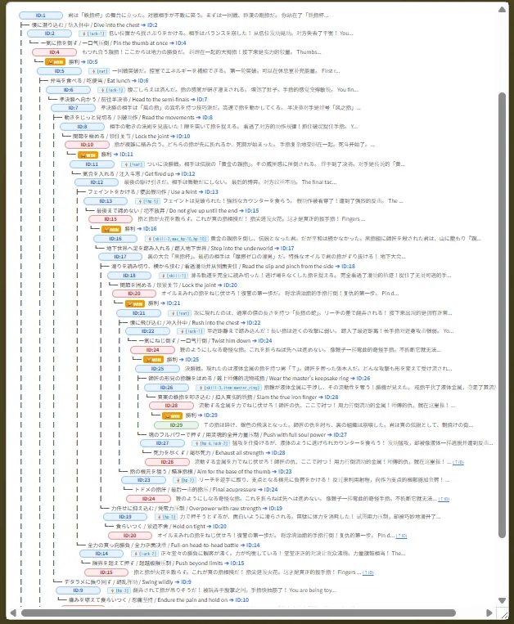This screenshot has height=624, width=514.
Task: Click the up-ID link after 'Fingers ...' text
Action: (x=368, y=572)
